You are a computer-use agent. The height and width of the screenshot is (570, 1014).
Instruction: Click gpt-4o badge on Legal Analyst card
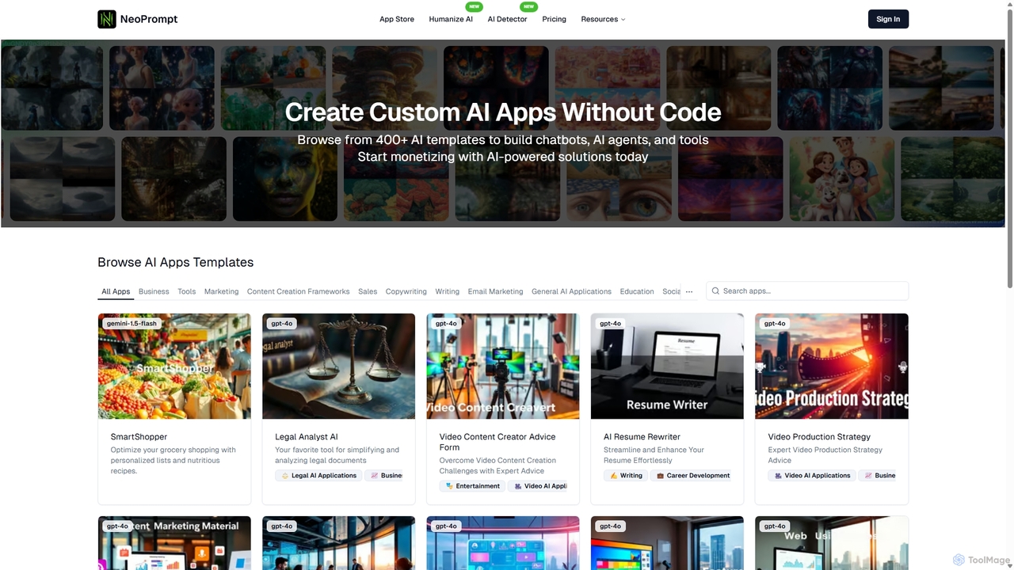pos(282,323)
